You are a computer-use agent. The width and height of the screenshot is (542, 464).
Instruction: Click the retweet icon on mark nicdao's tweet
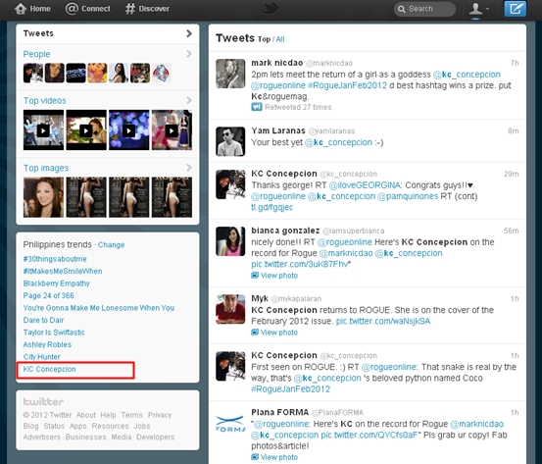257,107
